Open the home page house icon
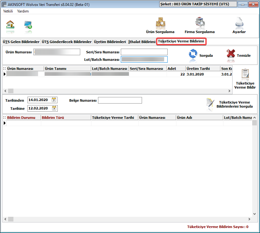The height and width of the screenshot is (233, 260). pyautogui.click(x=10, y=24)
